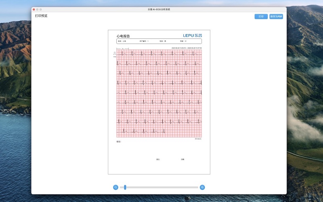Click the 打印预览 heading

pyautogui.click(x=41, y=16)
